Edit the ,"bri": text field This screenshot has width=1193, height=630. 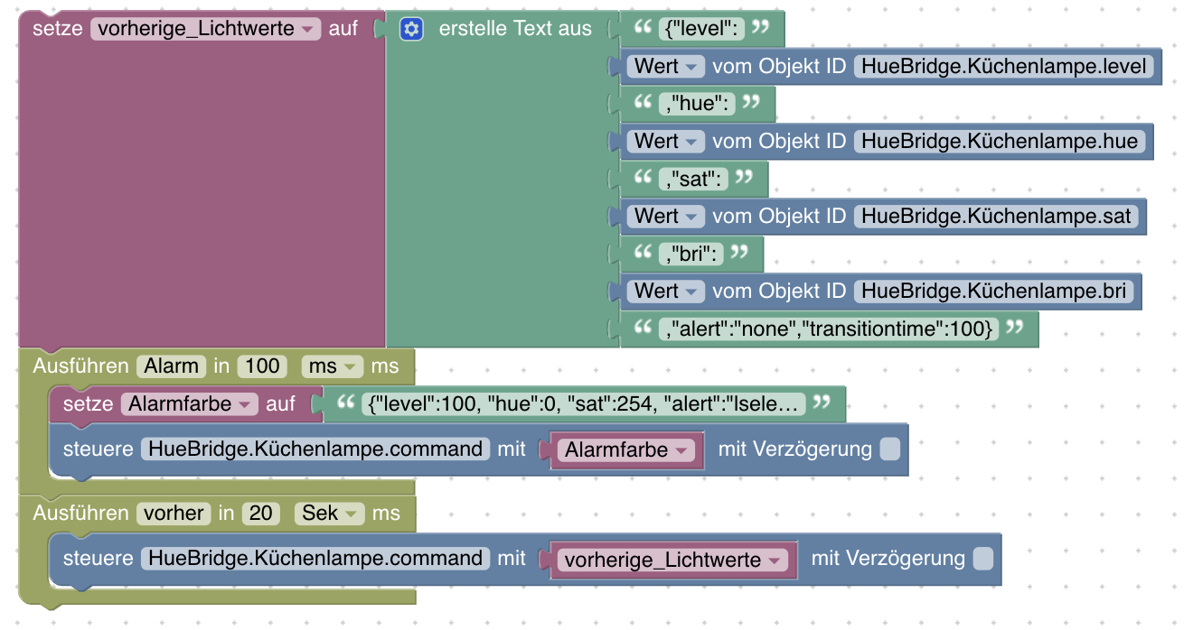pyautogui.click(x=691, y=255)
